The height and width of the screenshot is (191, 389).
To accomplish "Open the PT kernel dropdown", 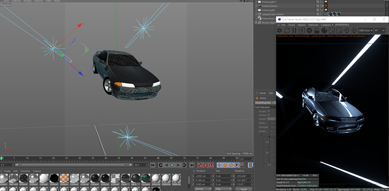I will click(x=380, y=30).
